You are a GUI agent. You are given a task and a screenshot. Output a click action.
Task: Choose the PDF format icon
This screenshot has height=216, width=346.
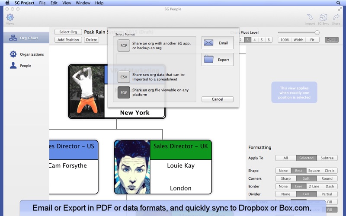click(x=124, y=92)
